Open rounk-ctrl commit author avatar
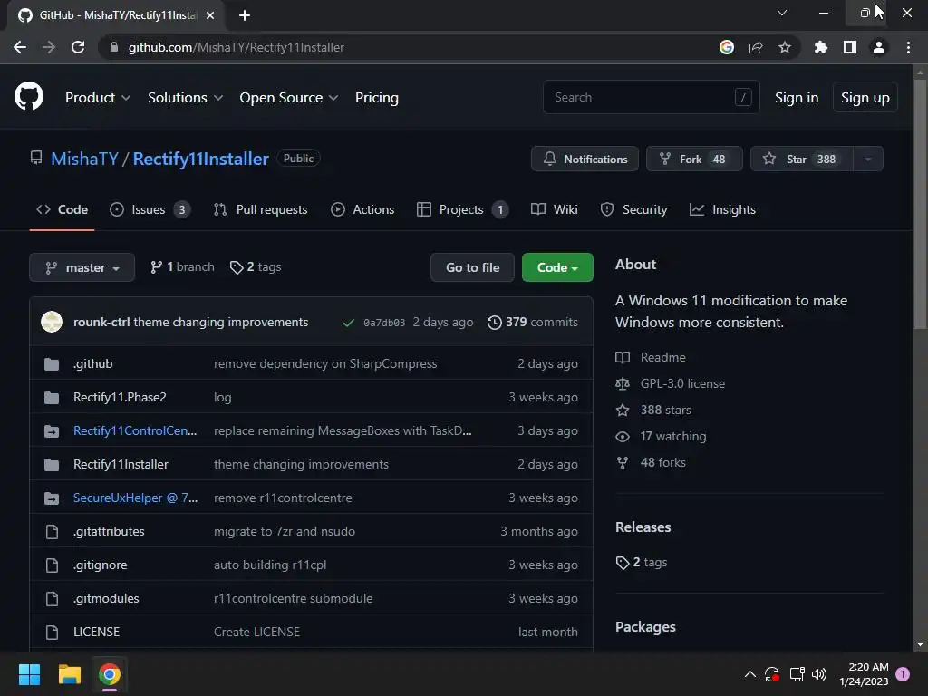 [x=52, y=322]
